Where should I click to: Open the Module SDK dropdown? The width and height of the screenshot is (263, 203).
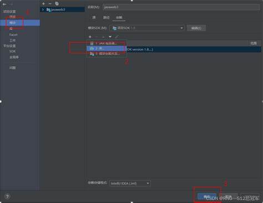[147, 28]
